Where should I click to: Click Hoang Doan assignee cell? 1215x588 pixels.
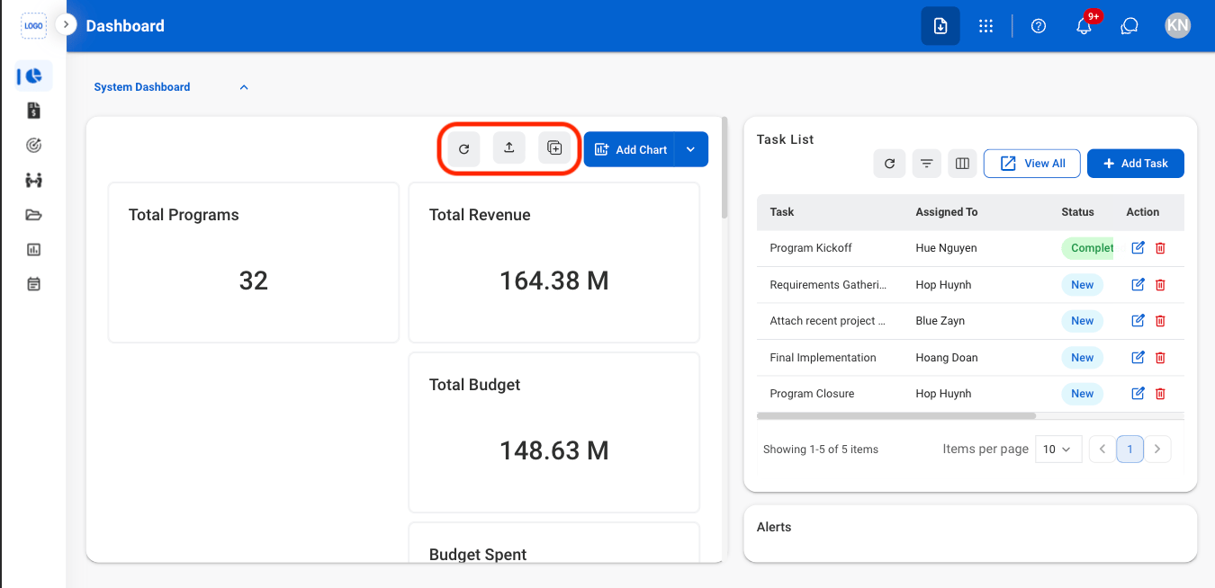point(946,358)
